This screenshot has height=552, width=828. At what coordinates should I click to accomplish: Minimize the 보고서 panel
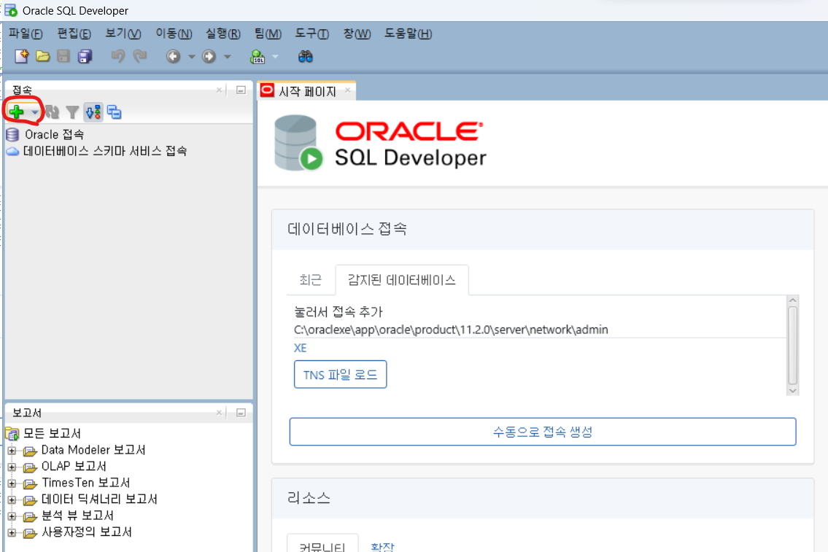[x=241, y=413]
